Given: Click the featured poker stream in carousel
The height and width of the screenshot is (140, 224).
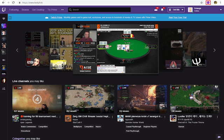Looking at the screenshot, I should point(116,49).
